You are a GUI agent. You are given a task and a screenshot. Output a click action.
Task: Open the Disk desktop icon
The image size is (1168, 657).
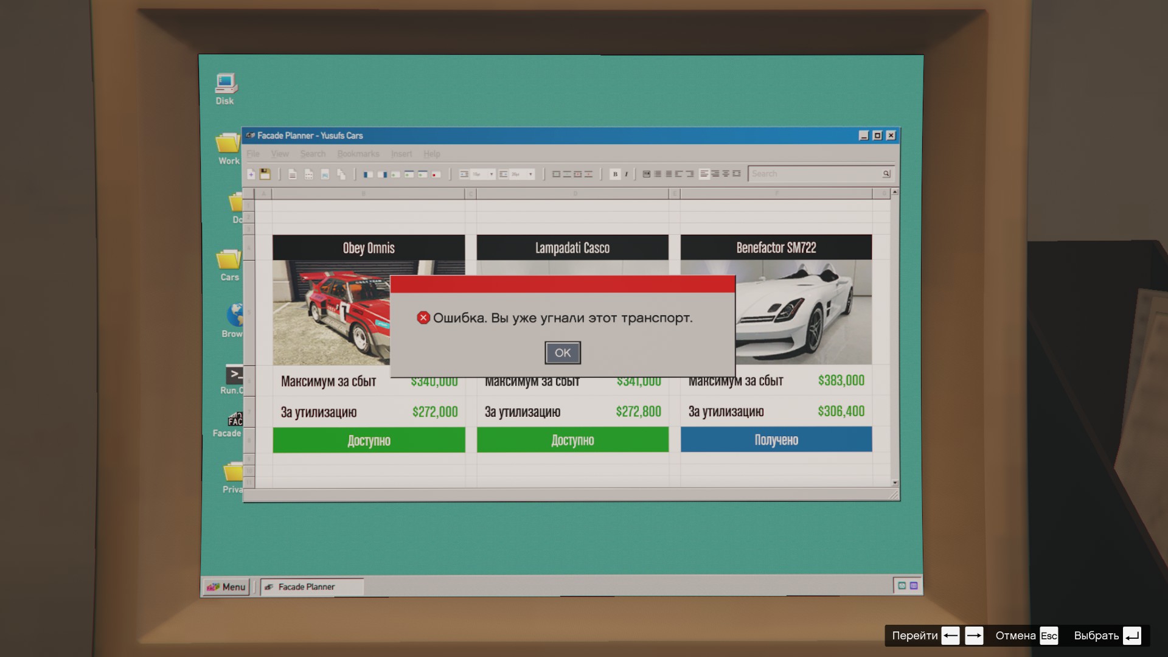coord(225,89)
